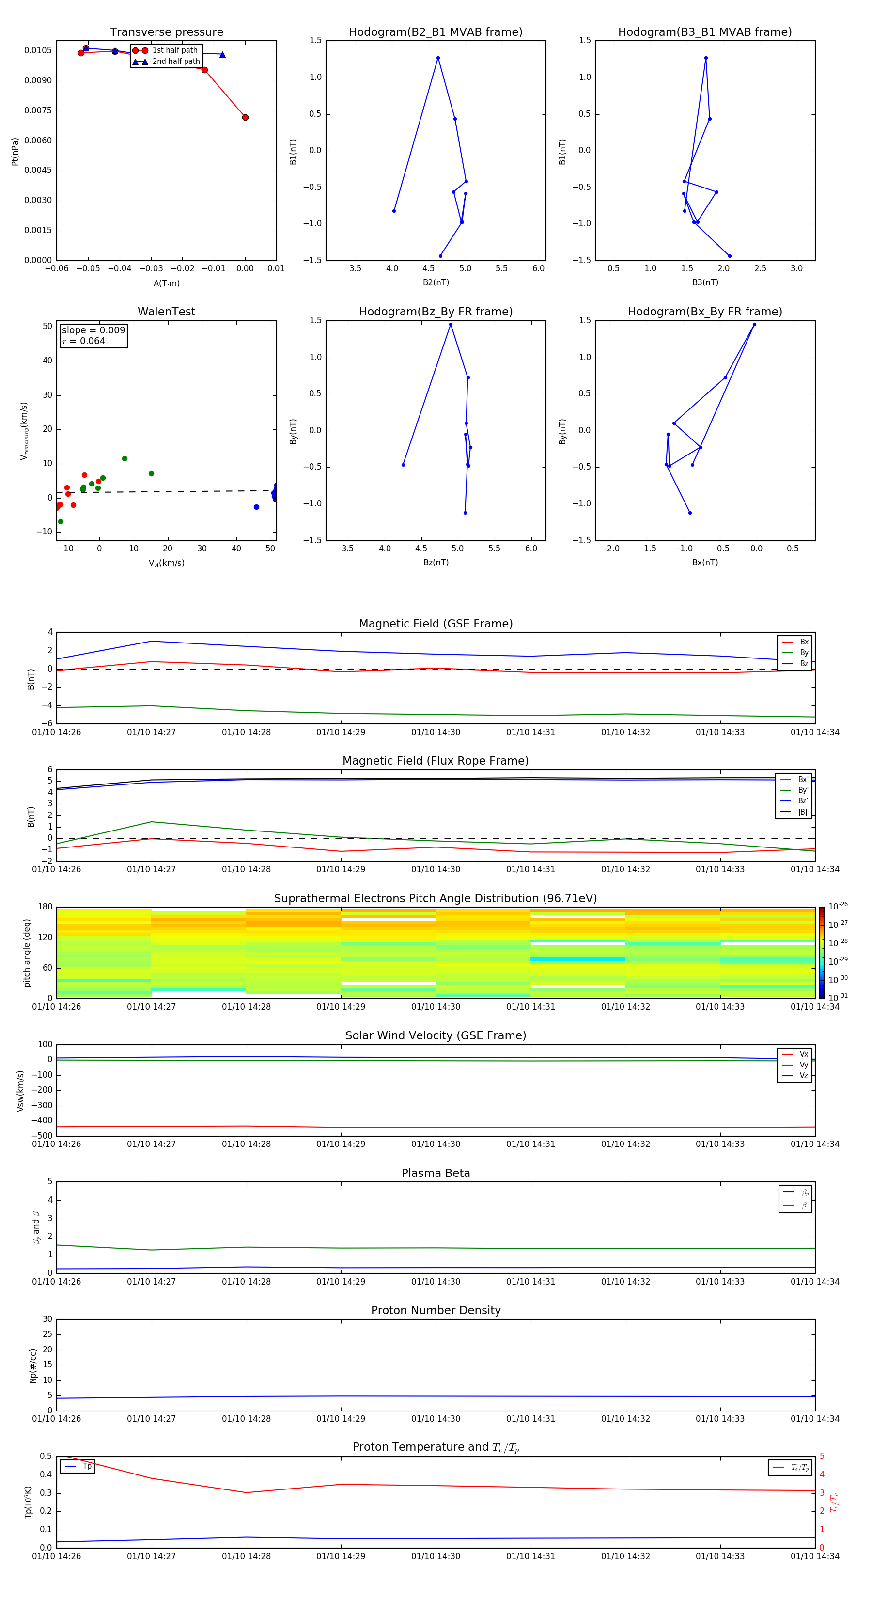
Task: Click the Vz entry in velocity legend
Action: tap(795, 1076)
